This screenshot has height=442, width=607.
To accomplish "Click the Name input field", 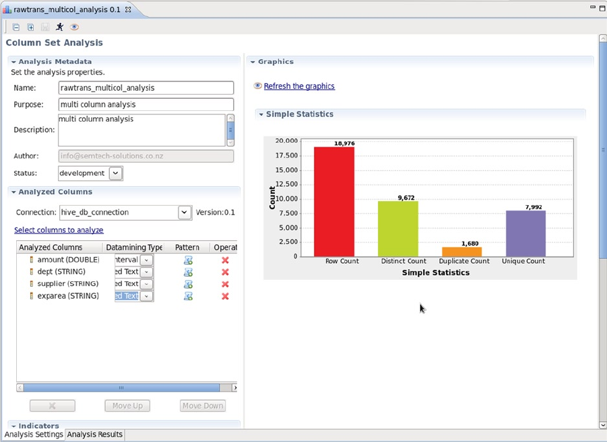I will 146,87.
